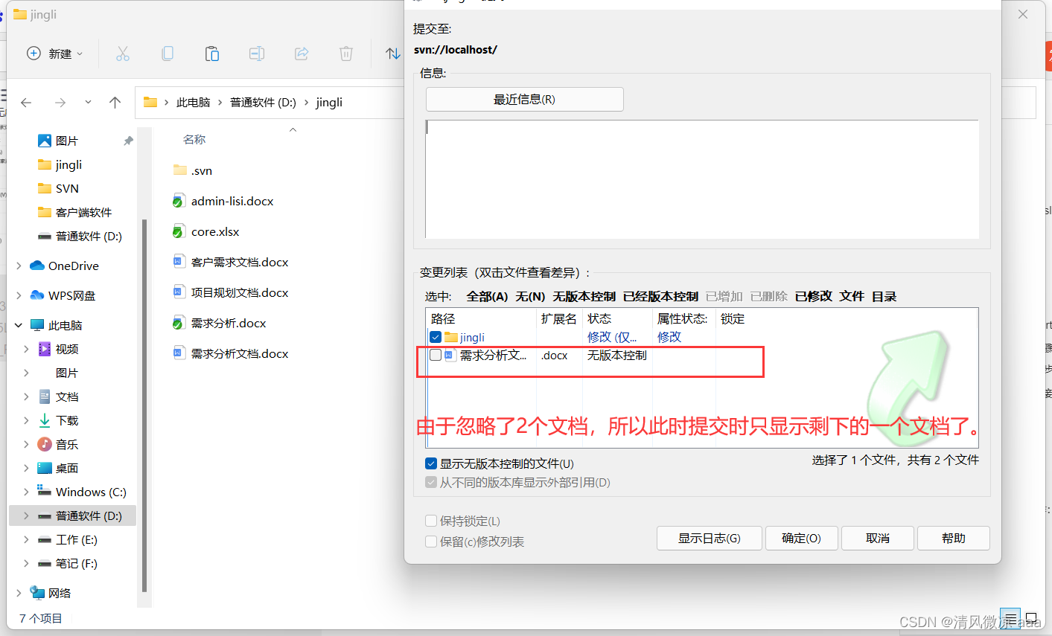Click the Share icon in toolbar
1052x636 pixels.
(302, 54)
